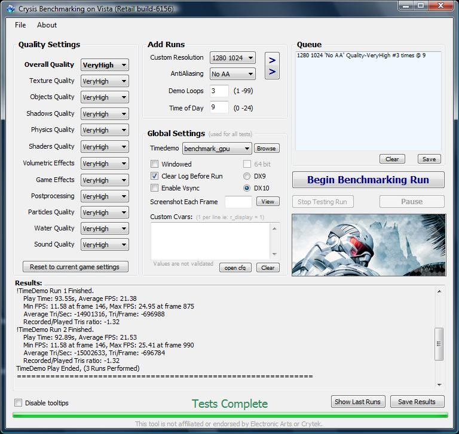Click Begin Benchmarking Run
Viewport: 459px width, 434px height.
[368, 180]
